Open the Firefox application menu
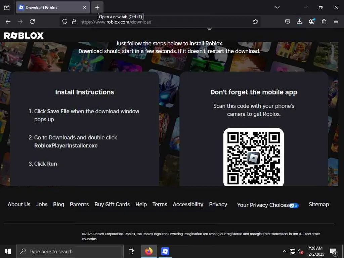 pos(336,21)
